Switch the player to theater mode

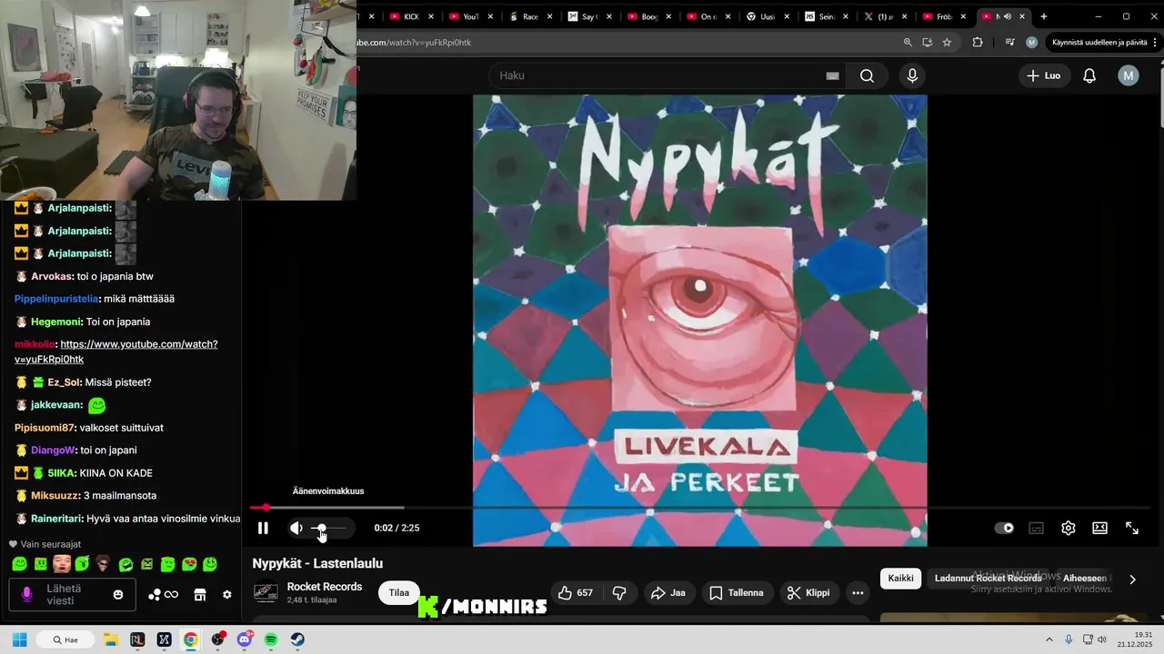pos(1099,528)
